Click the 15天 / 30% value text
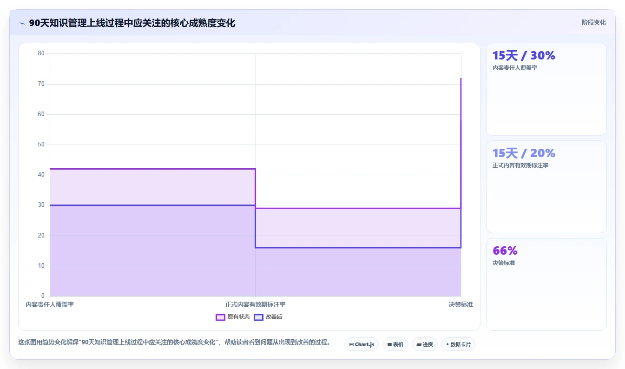 [x=524, y=55]
